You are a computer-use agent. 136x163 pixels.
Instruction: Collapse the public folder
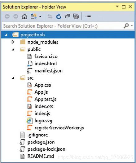(x=13, y=49)
